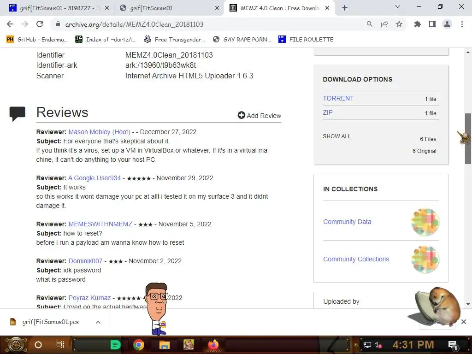This screenshot has height=354, width=472.
Task: Click scrollbar up arrow
Action: click(468, 52)
